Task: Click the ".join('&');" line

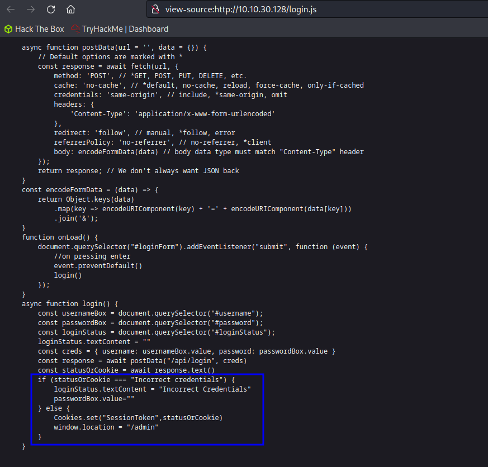Action: (76, 218)
